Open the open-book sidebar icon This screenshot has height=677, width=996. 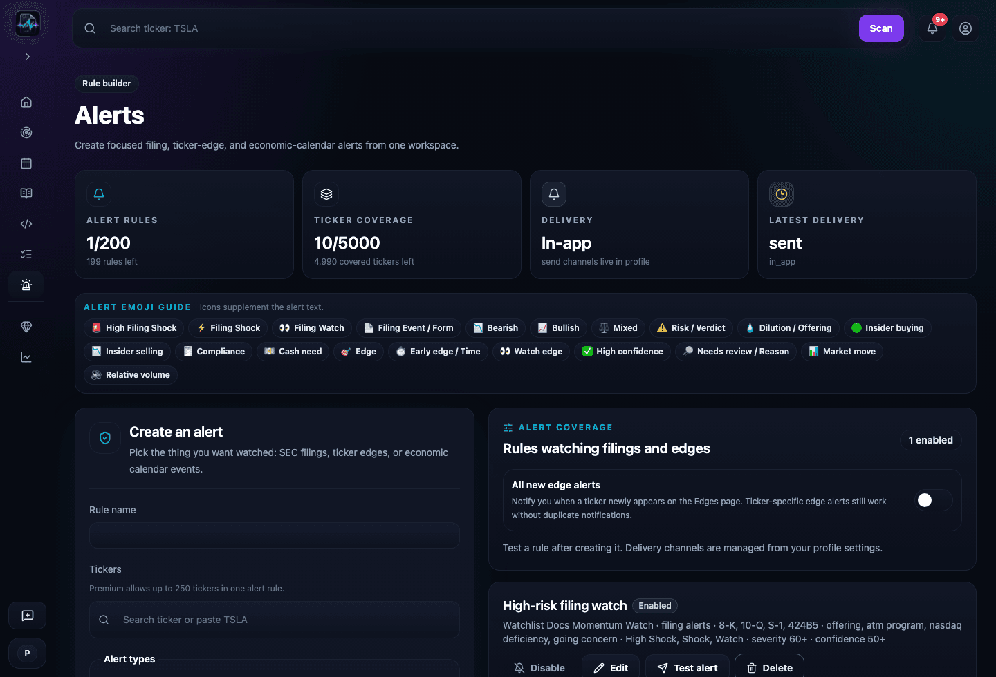26,193
